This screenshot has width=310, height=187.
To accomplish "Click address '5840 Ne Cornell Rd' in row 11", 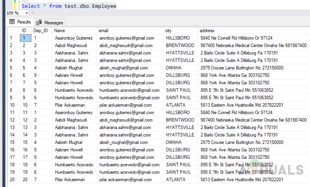I will pyautogui.click(x=219, y=113).
